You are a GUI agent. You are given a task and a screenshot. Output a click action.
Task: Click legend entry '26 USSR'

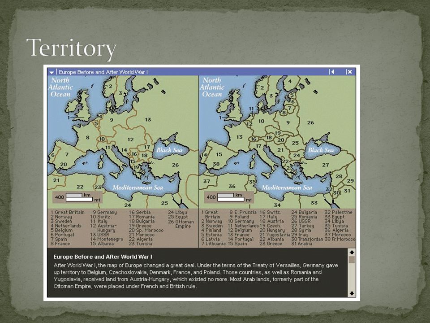(x=301, y=221)
